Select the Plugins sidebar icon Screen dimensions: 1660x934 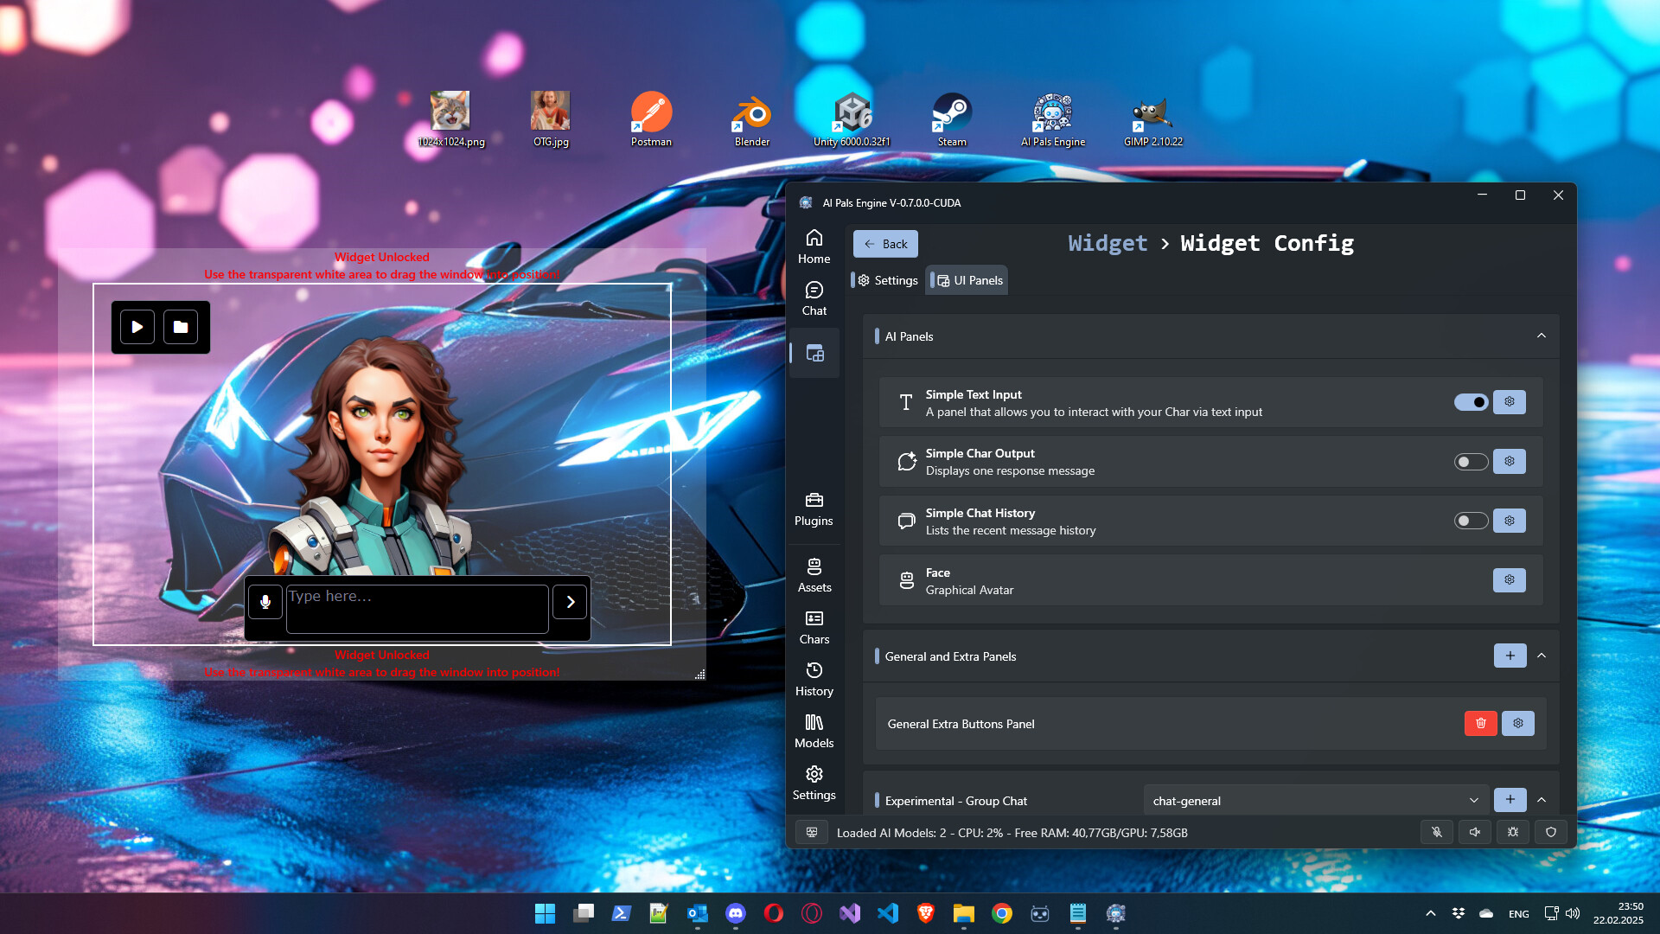814,508
